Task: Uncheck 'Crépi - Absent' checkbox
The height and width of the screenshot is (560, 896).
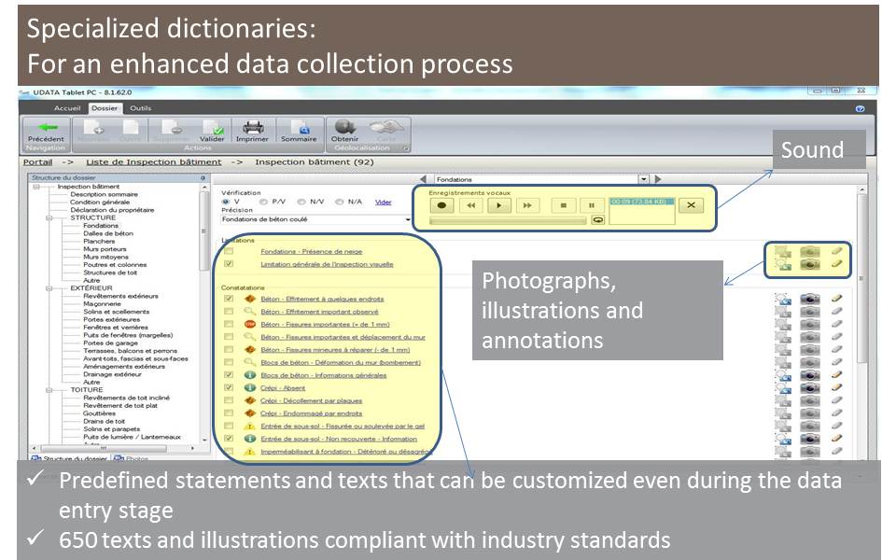Action: tap(229, 388)
